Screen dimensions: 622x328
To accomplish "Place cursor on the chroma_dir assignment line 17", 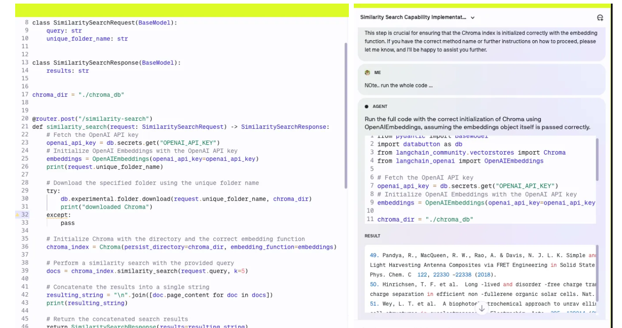I will (x=78, y=94).
